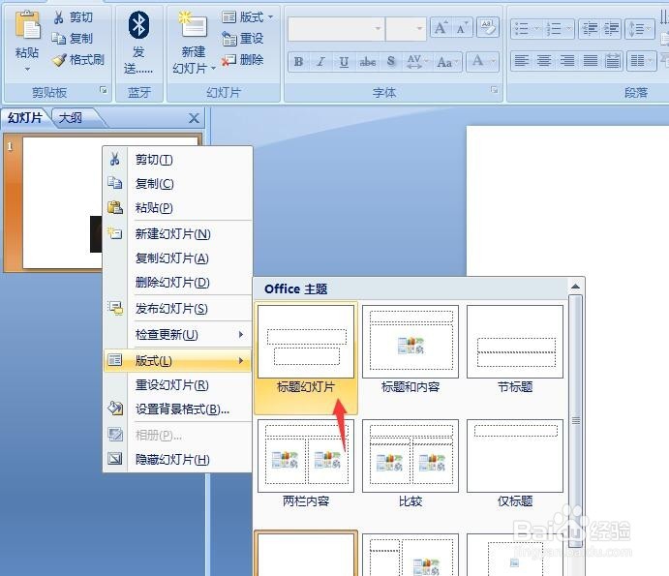Click the layout gallery scroll up arrow

(x=575, y=287)
